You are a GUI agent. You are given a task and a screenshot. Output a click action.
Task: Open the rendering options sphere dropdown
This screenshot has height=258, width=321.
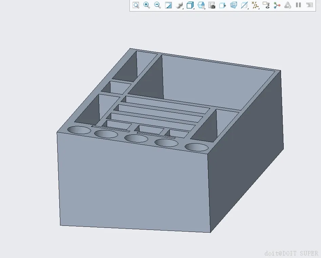click(180, 5)
